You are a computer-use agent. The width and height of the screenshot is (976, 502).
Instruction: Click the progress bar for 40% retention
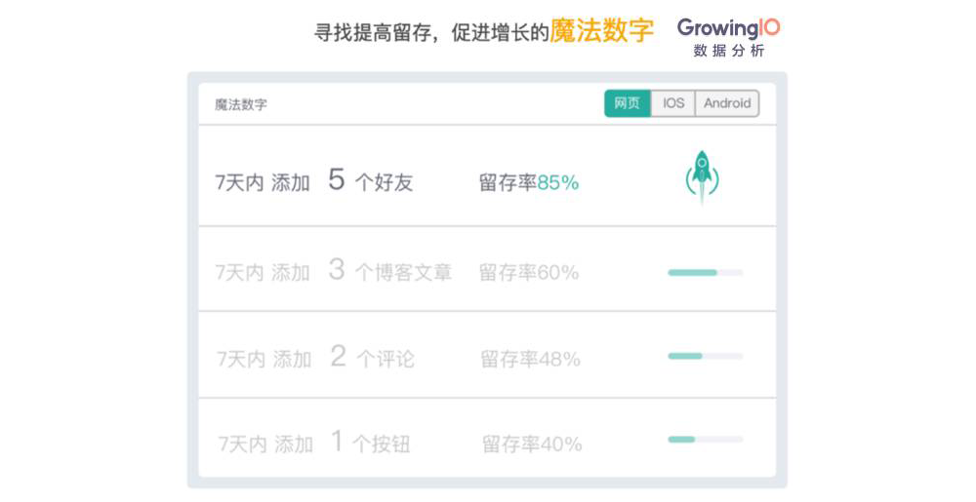705,440
